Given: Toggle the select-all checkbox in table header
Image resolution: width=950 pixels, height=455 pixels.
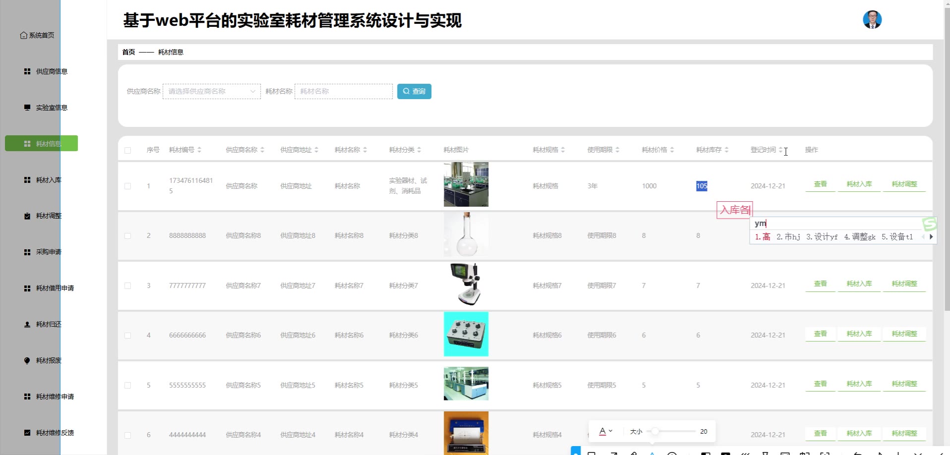Looking at the screenshot, I should point(128,150).
